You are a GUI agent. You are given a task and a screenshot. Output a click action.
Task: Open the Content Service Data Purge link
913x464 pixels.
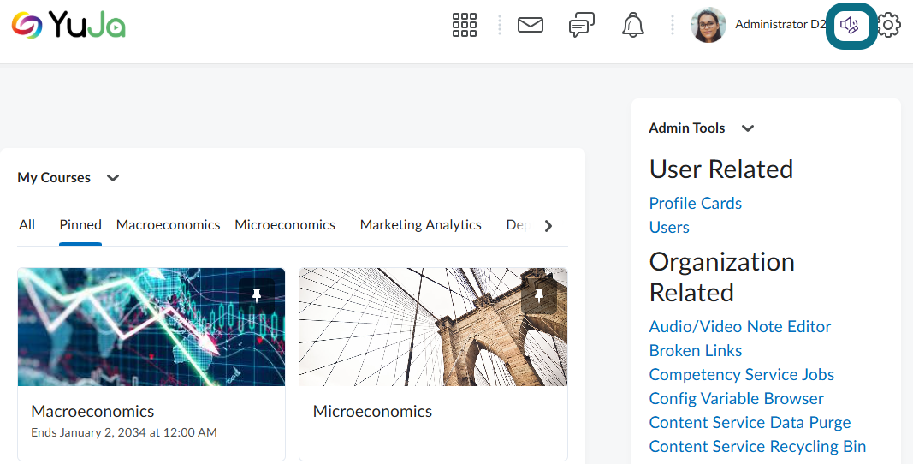pyautogui.click(x=750, y=422)
